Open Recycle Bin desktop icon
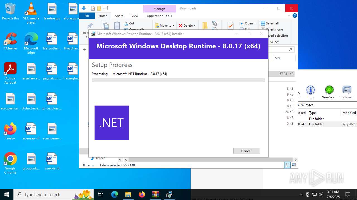Image resolution: width=357 pixels, height=200 pixels. click(10, 12)
